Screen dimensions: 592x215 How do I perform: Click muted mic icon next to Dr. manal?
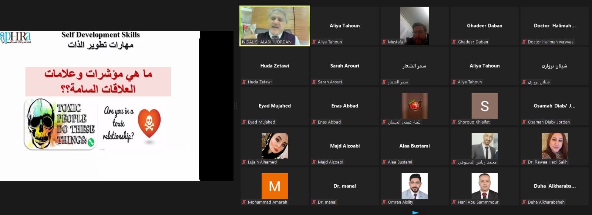point(314,202)
